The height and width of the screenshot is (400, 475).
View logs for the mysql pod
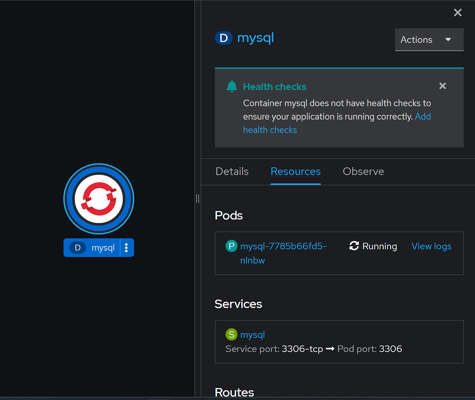431,246
